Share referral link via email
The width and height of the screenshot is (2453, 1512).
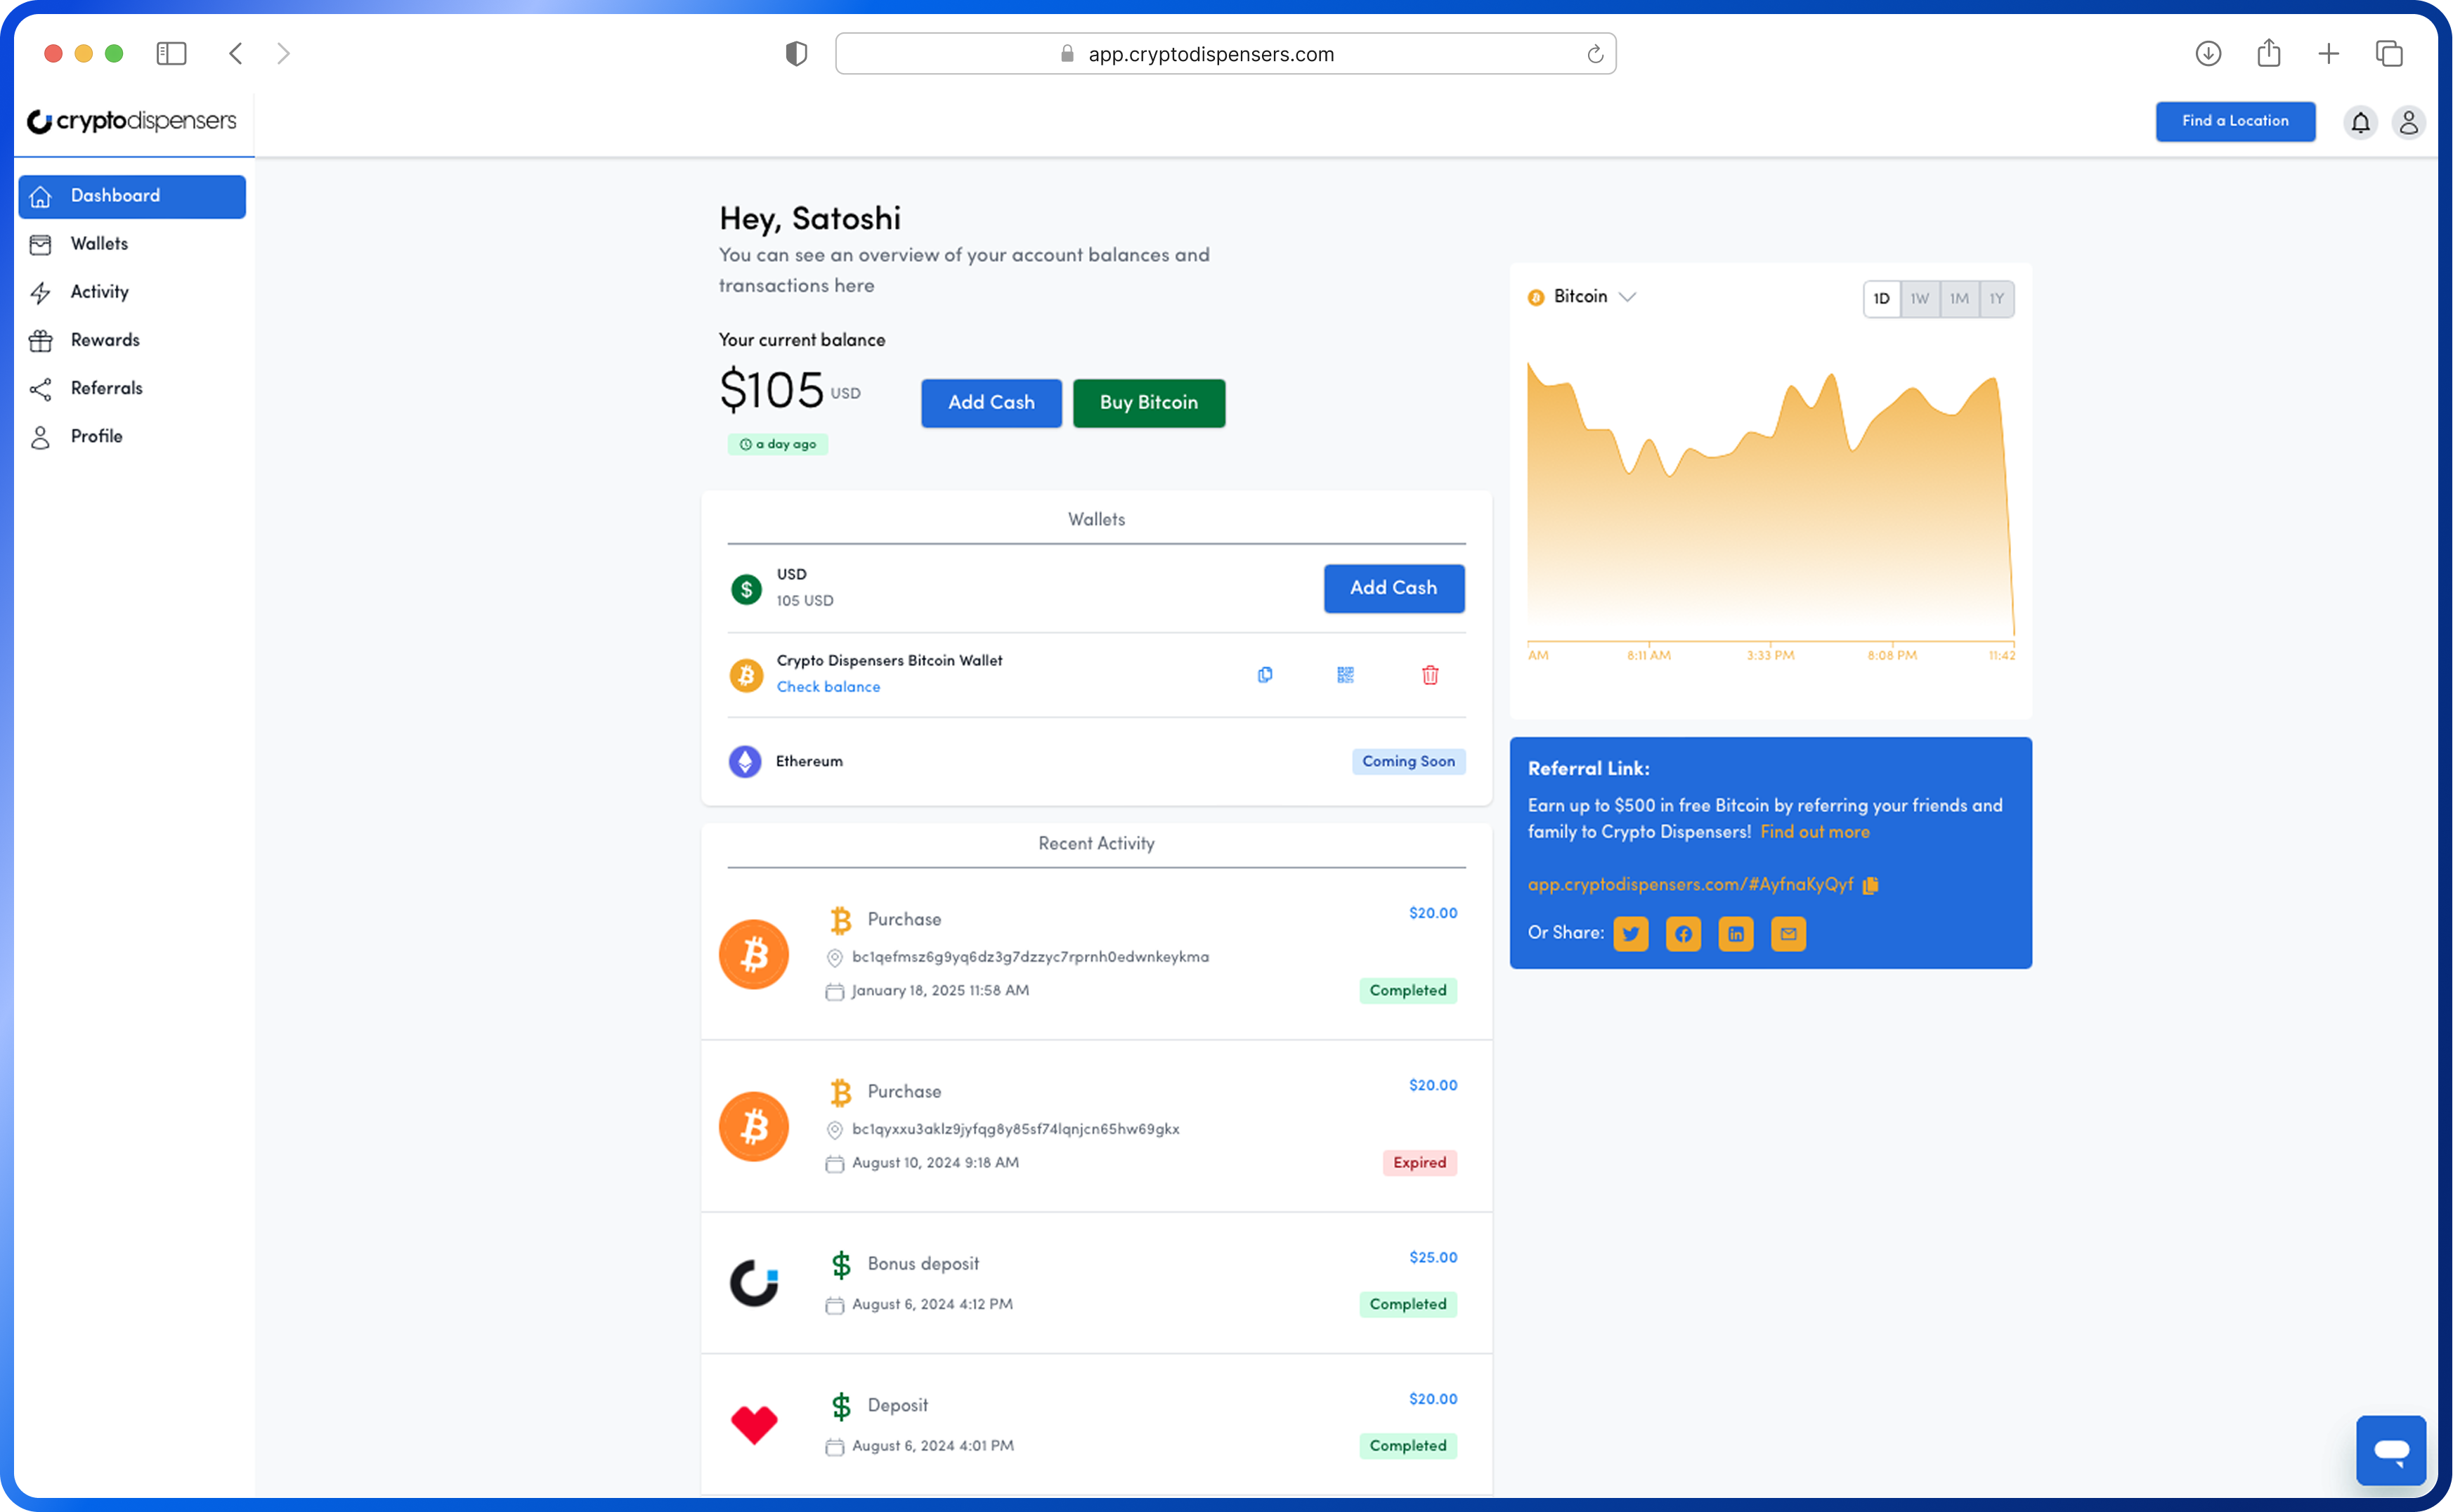(x=1789, y=933)
